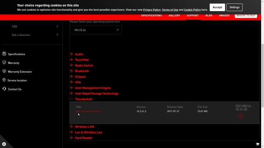The image size is (264, 148).
Task: Click the page vertical scrollbar
Action: click(262, 76)
